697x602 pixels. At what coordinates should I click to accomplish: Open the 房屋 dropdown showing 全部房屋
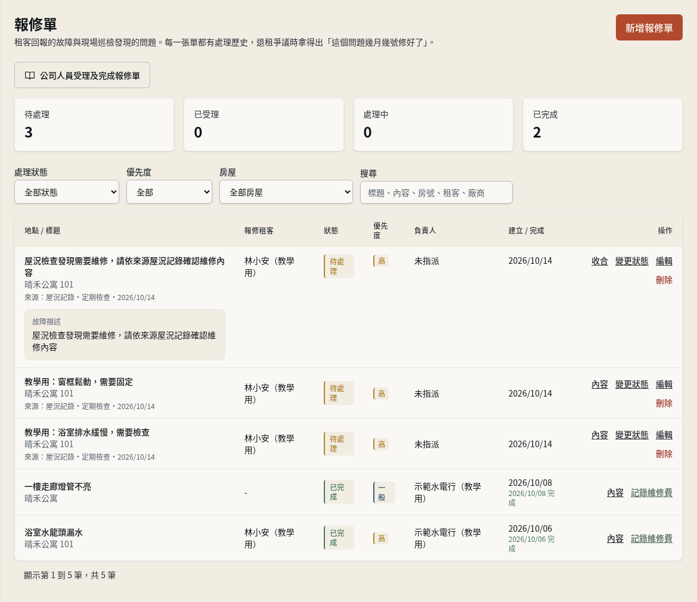coord(286,192)
